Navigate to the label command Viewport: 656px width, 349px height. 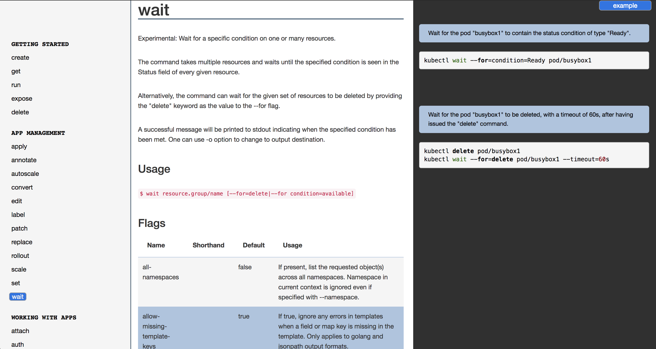coord(18,215)
